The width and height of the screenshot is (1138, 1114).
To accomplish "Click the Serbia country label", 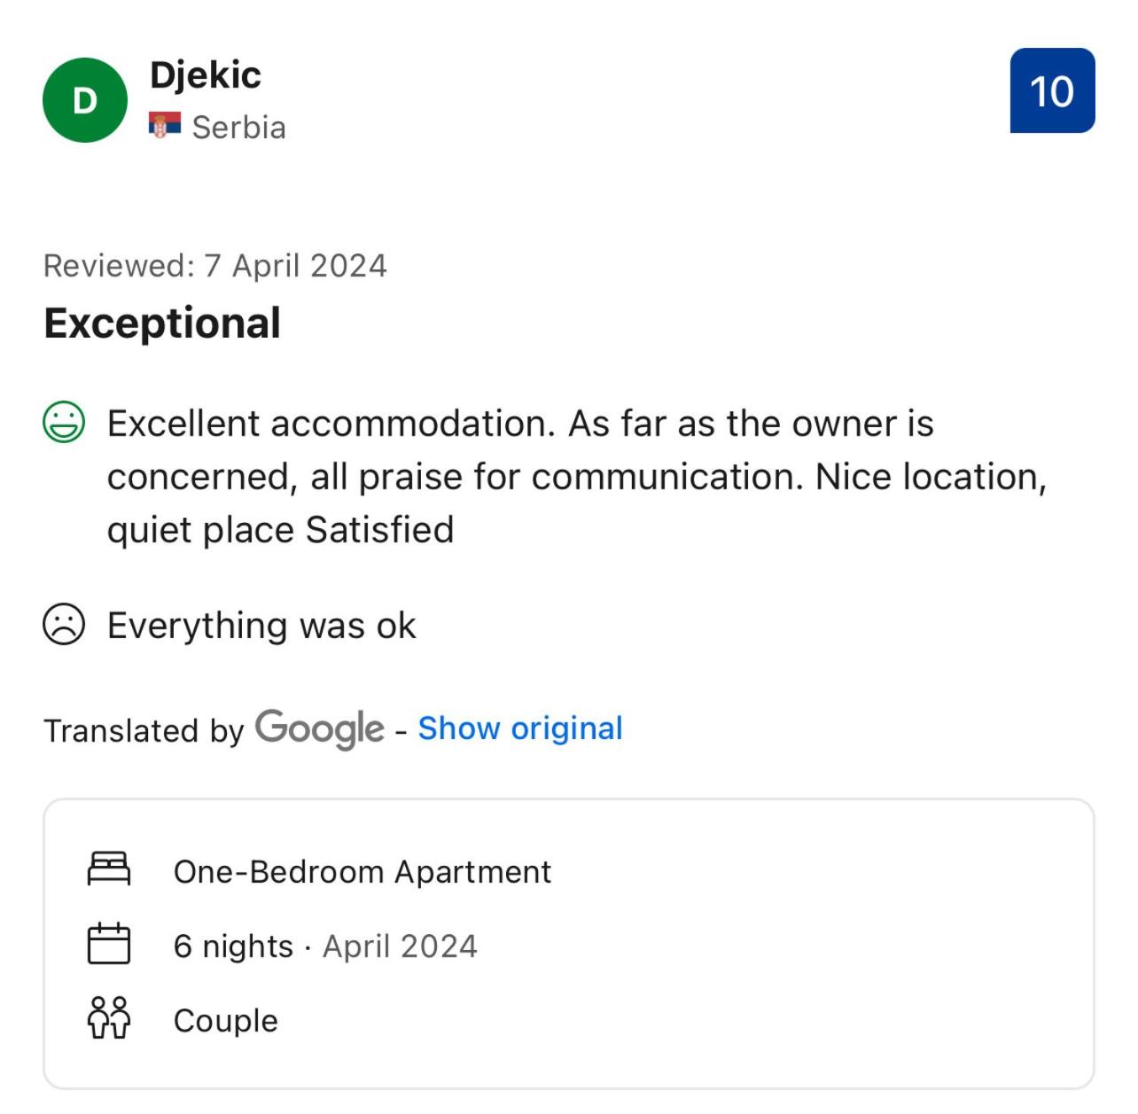I will pyautogui.click(x=238, y=128).
